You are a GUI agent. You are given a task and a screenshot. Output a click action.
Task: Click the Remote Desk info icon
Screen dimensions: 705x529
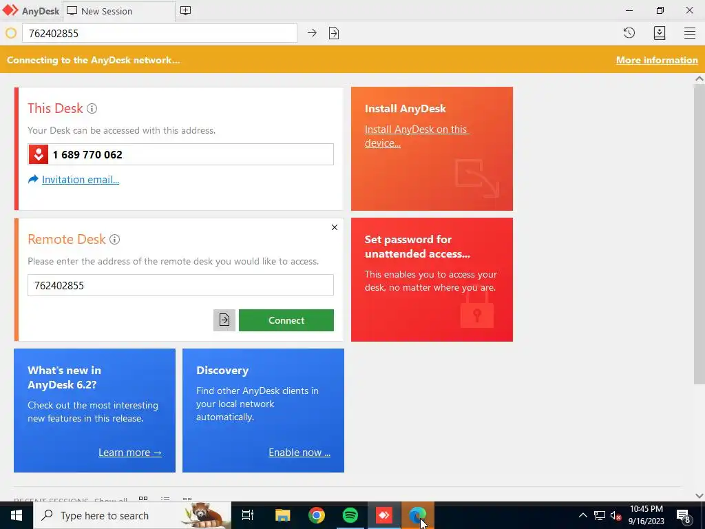[x=115, y=239]
